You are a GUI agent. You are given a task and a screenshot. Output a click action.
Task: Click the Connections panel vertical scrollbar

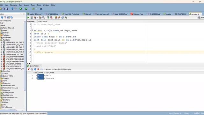coord(25,56)
